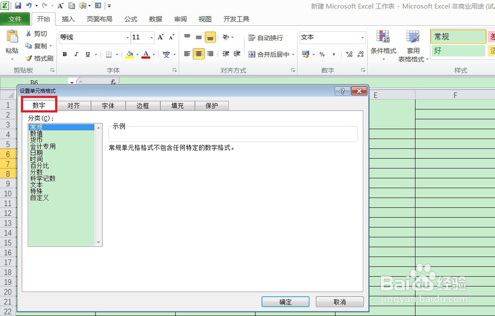The width and height of the screenshot is (495, 316).
Task: Select 日期 in category list
Action: (x=61, y=153)
